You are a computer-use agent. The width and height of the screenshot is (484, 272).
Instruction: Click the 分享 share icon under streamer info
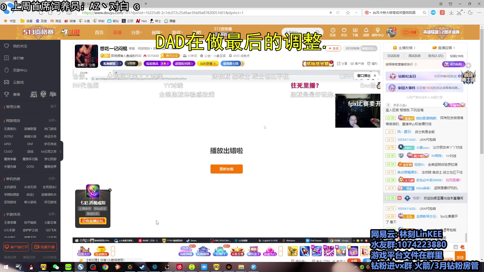click(342, 63)
